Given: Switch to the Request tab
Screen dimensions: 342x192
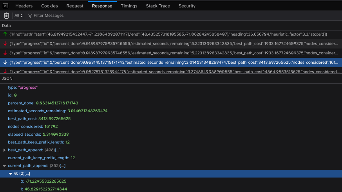Looking at the screenshot, I should (x=75, y=6).
